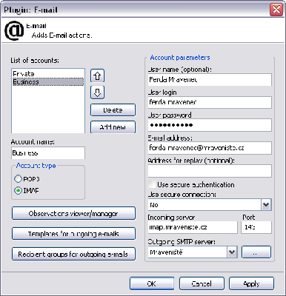Open Recipient groups for outgoing e-mails
286x296 pixels.
coord(73,254)
